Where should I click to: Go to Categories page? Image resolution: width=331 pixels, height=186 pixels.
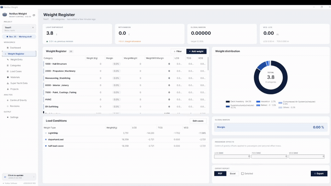(x=16, y=66)
